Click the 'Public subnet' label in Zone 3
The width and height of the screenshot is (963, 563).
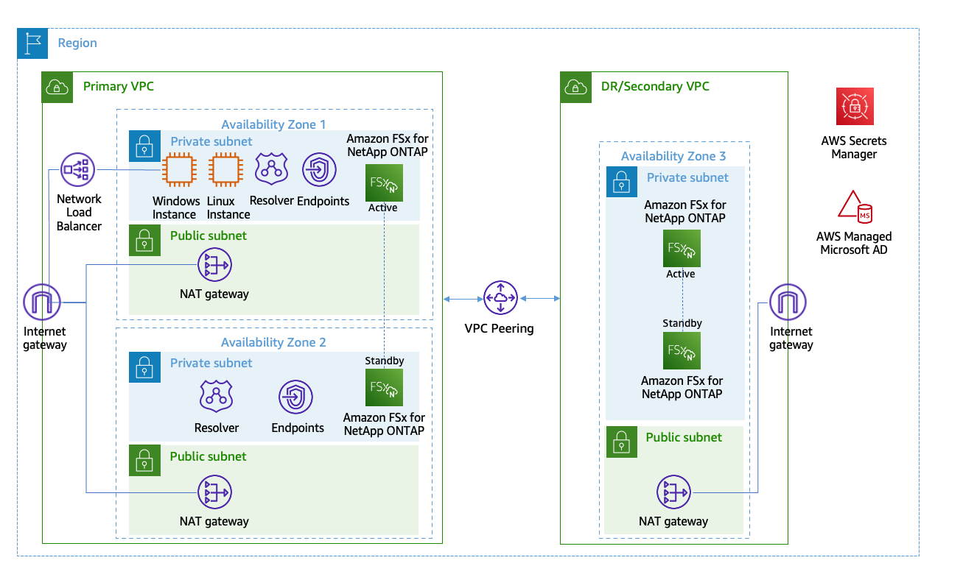coord(684,437)
